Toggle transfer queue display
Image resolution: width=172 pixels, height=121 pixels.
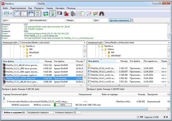(x=38, y=13)
